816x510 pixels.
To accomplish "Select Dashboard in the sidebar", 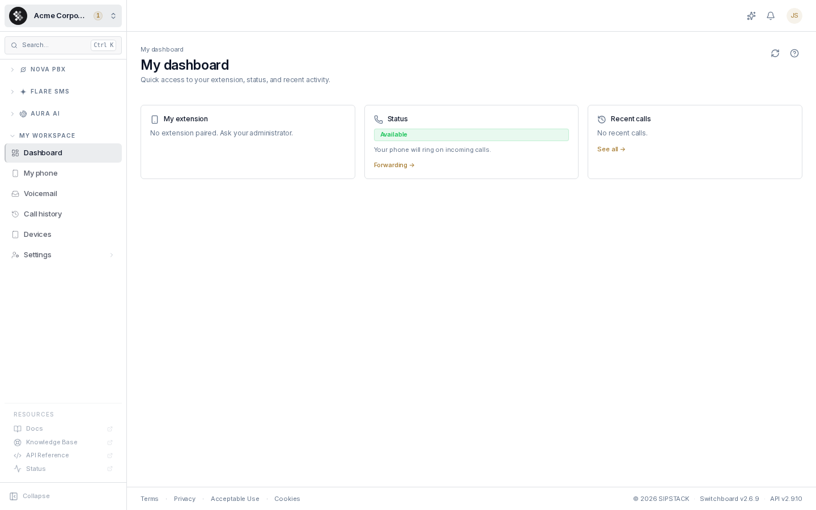I will (x=63, y=153).
